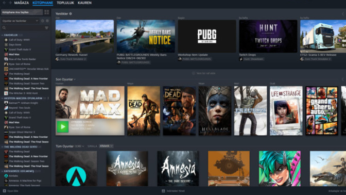The width and height of the screenshot is (346, 195).
Task: Select The Walking Dead: Season Two in Walking Dead Serisi
Action: click(x=26, y=161)
